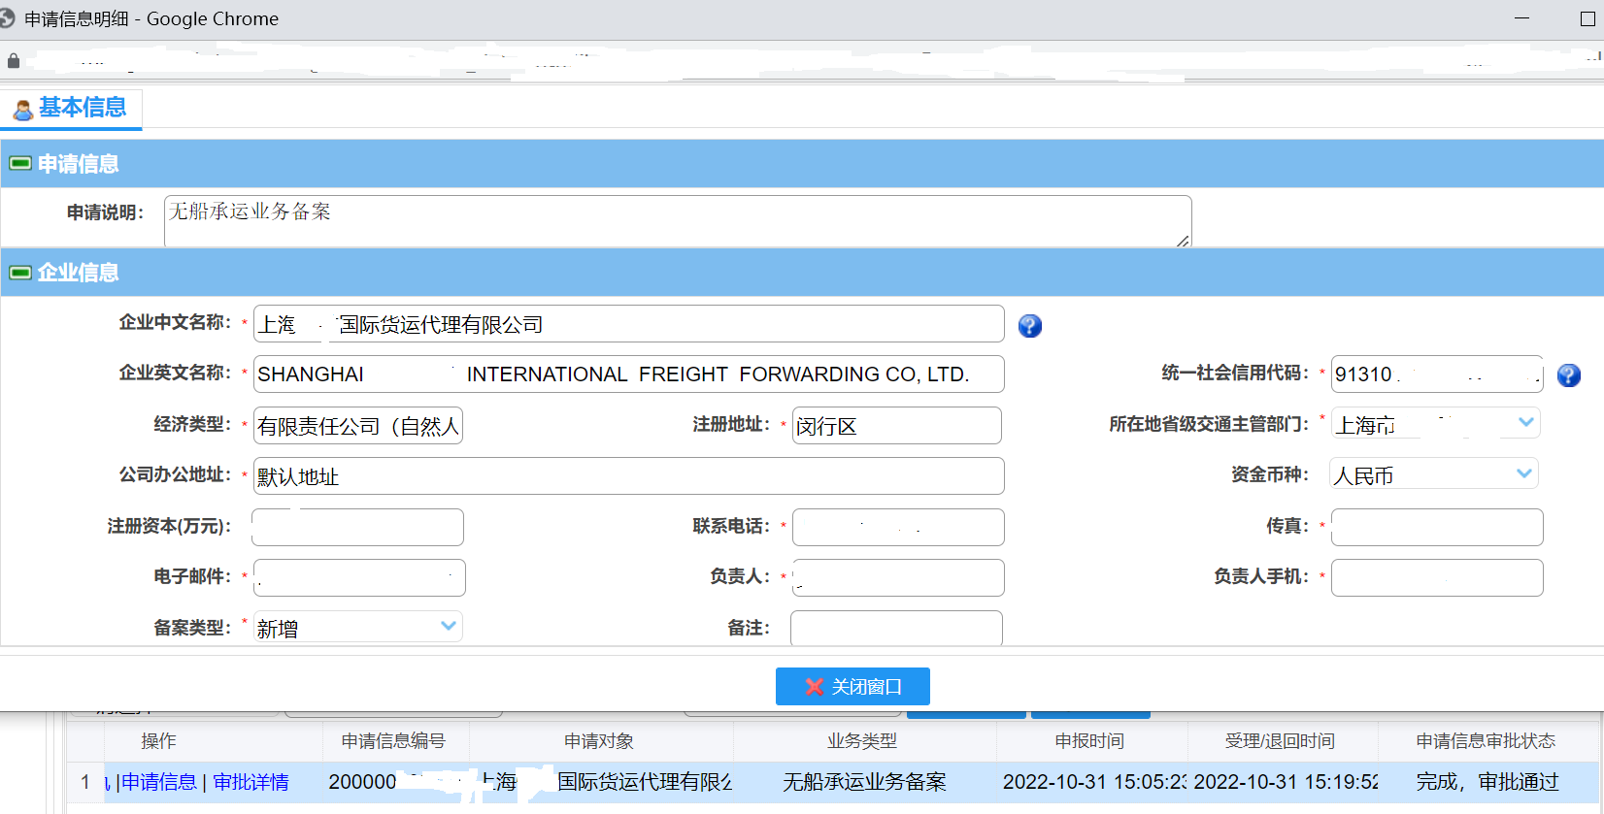Click the 申请说明 text area
The width and height of the screenshot is (1604, 814).
678,221
